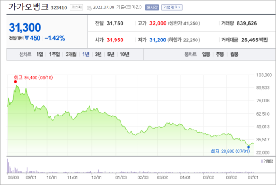The height and width of the screenshot is (185, 276).
Task: Open the 기업개요 dropdown
Action: click(172, 7)
